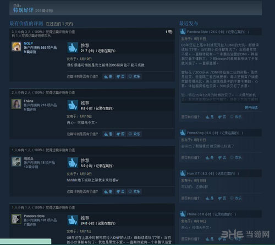Mark the 8.3 hour recent review as 欢乐
This screenshot has width=275, height=245.
[236, 198]
